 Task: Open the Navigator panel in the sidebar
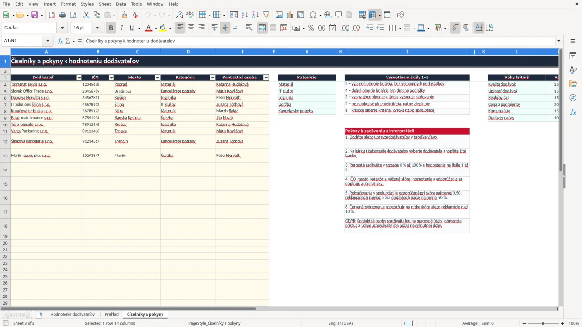point(573,98)
